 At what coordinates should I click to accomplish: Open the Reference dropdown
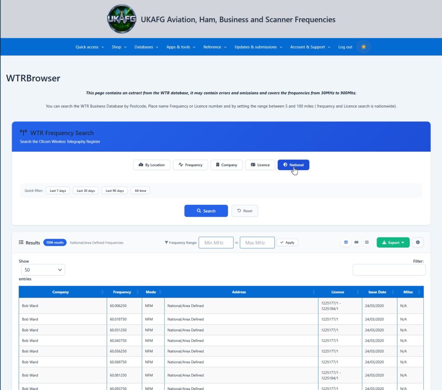(215, 47)
